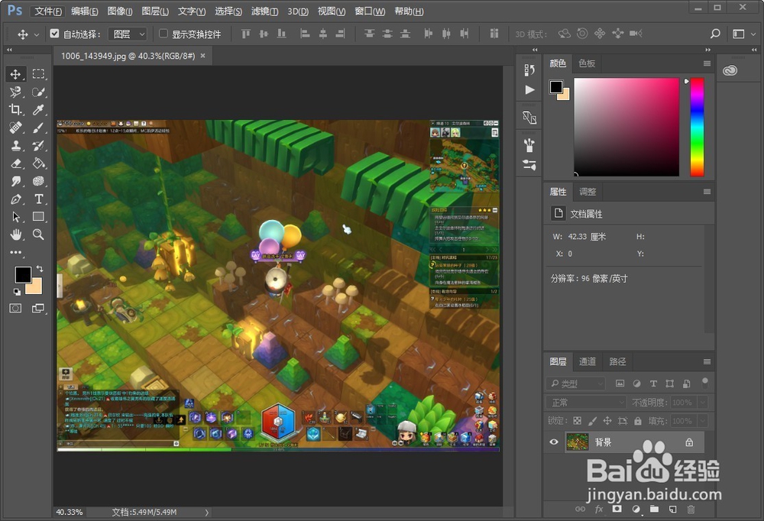764x521 pixels.
Task: Select the Clone Stamp tool
Action: pyautogui.click(x=15, y=146)
